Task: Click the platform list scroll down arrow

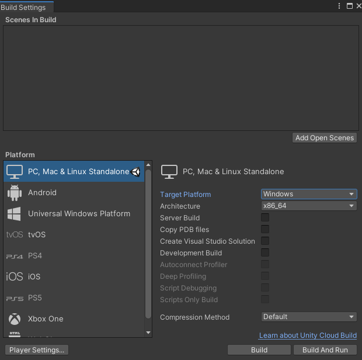Action: coord(148,333)
